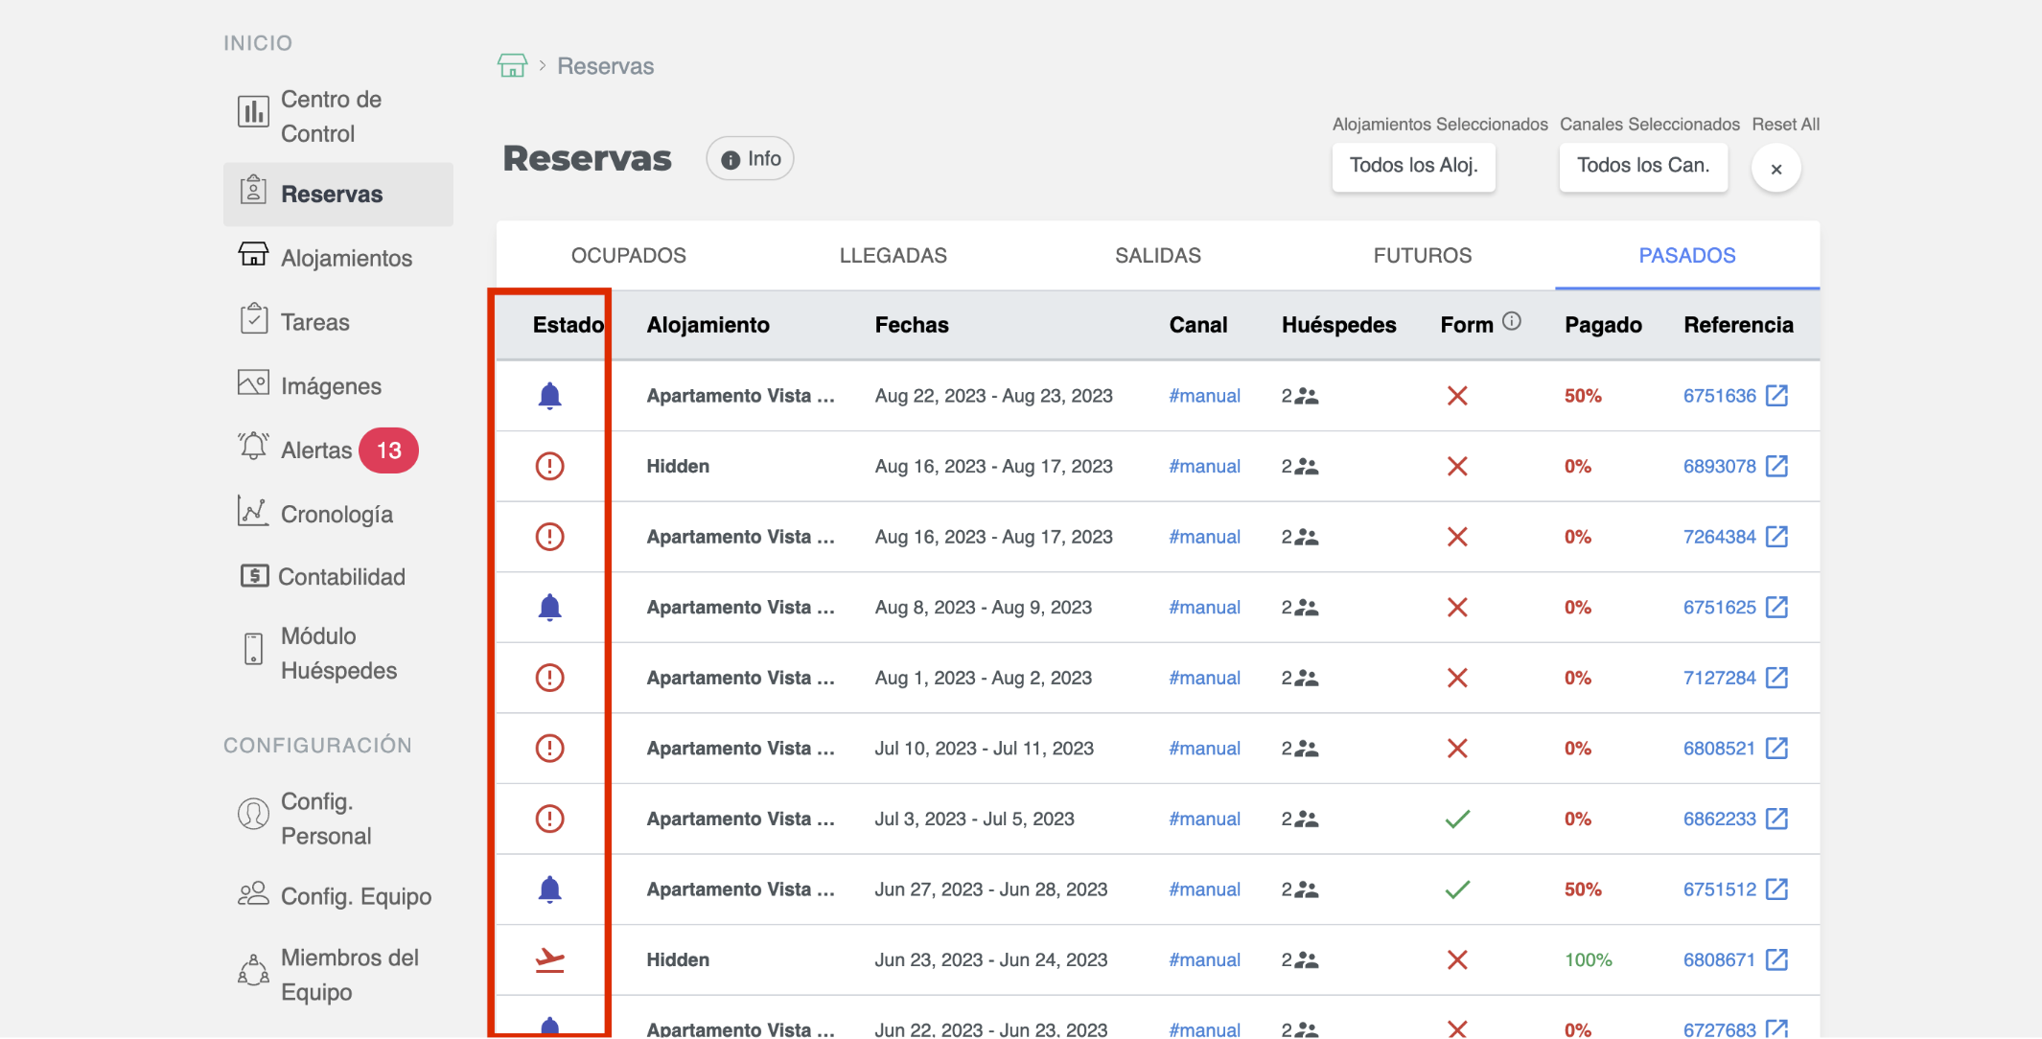Image resolution: width=2042 pixels, height=1039 pixels.
Task: Click green checkmark form icon for reservation 6751512
Action: [1457, 889]
